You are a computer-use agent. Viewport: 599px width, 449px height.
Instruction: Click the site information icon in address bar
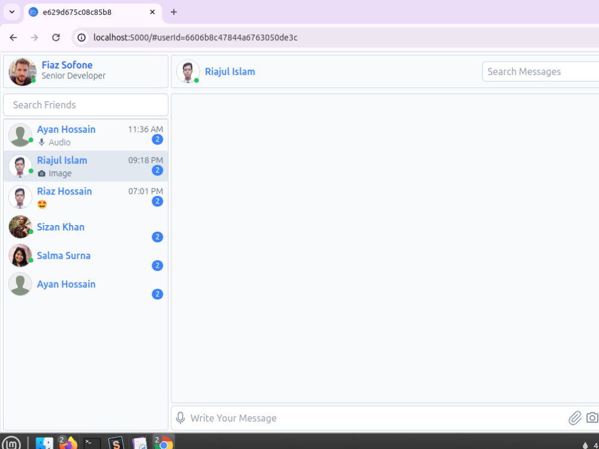81,37
